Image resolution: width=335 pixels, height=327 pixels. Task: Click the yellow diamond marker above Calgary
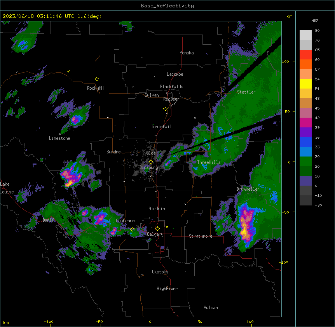coord(157,229)
